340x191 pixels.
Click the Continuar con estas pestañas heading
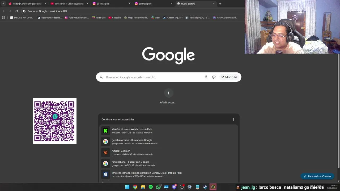click(118, 119)
